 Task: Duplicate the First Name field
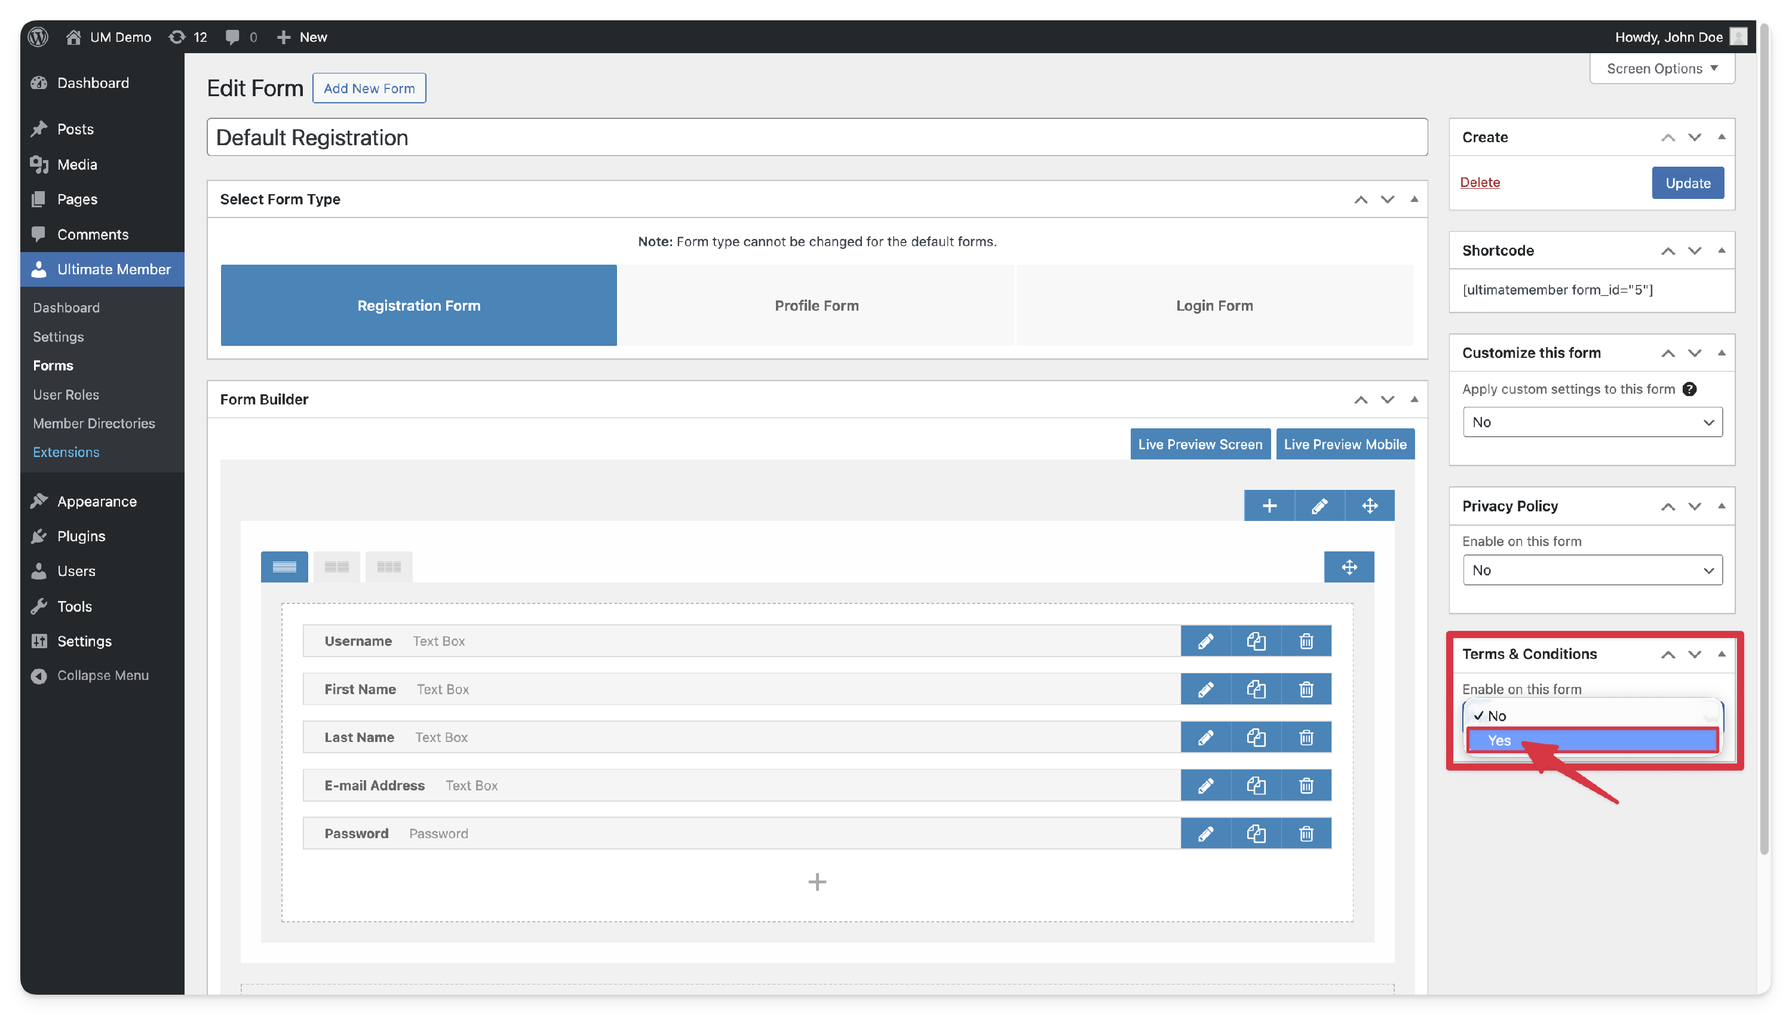click(1256, 689)
